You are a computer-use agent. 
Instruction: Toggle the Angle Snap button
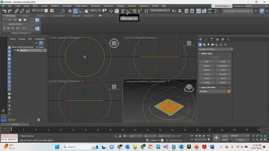tap(129, 11)
